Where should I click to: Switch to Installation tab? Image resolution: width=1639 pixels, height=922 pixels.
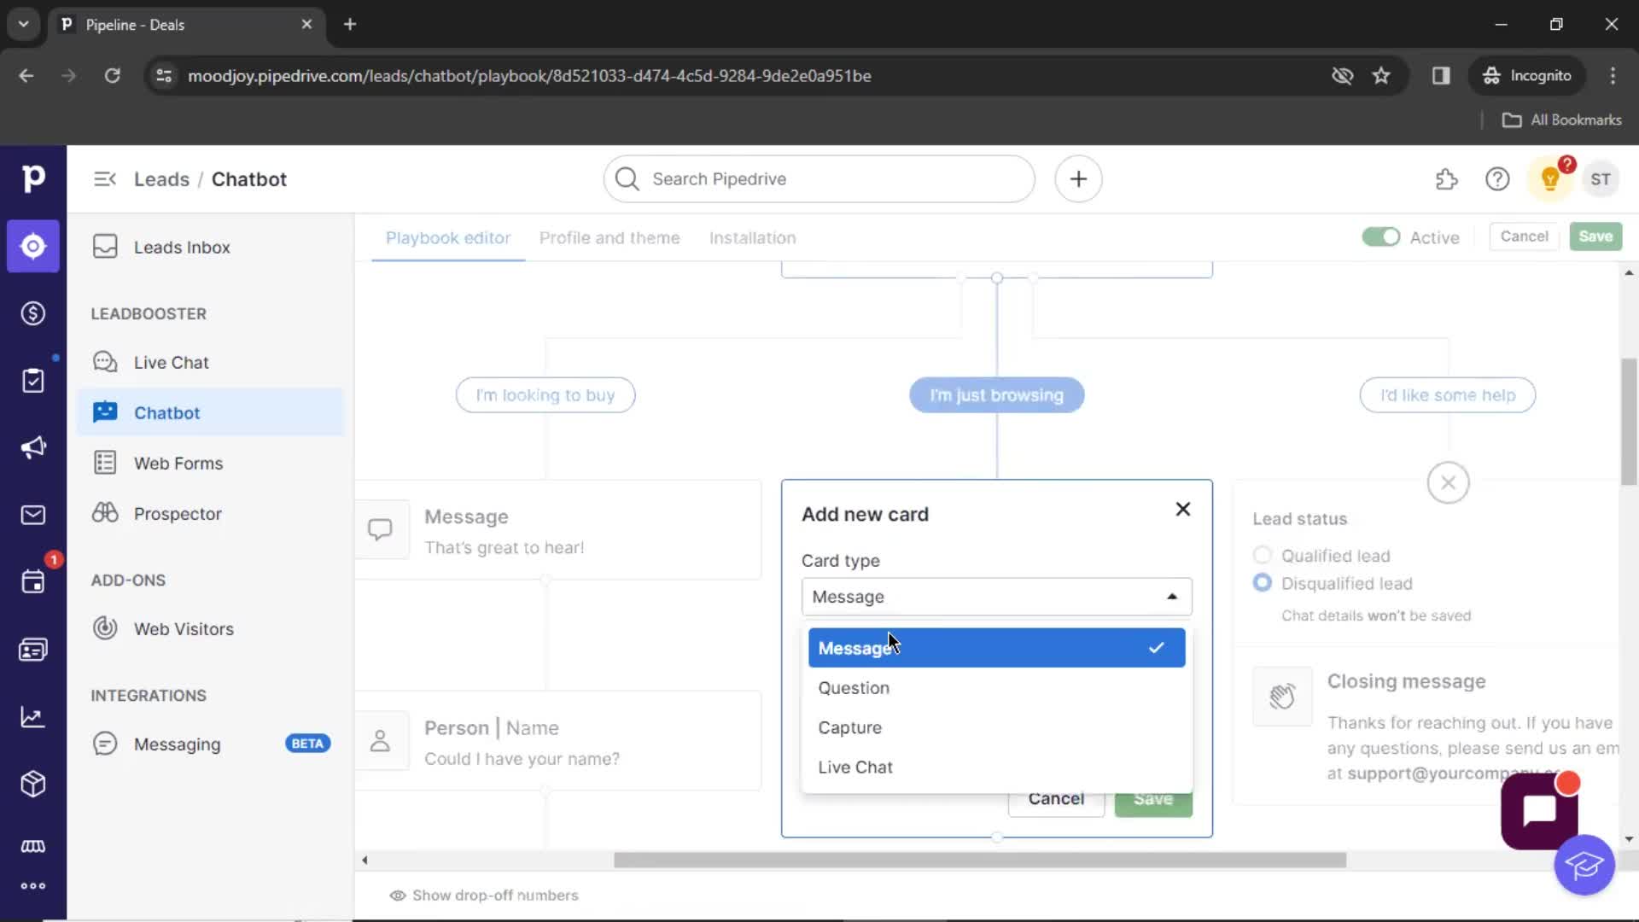(x=752, y=237)
